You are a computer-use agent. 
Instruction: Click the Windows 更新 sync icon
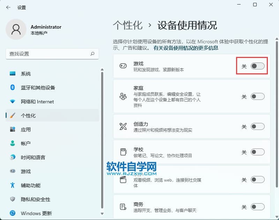[x=13, y=213]
